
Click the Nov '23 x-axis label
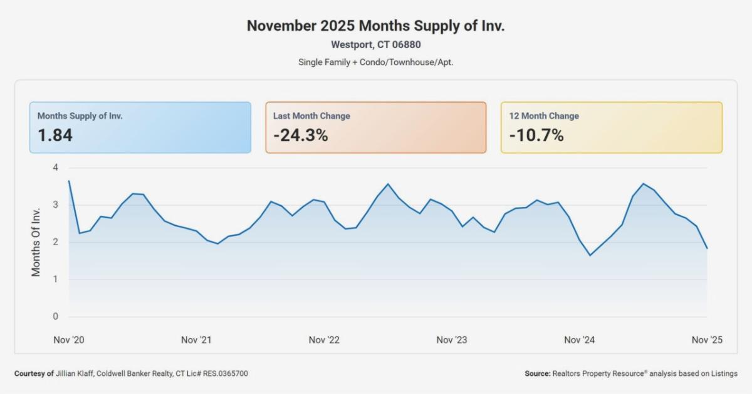click(x=452, y=340)
